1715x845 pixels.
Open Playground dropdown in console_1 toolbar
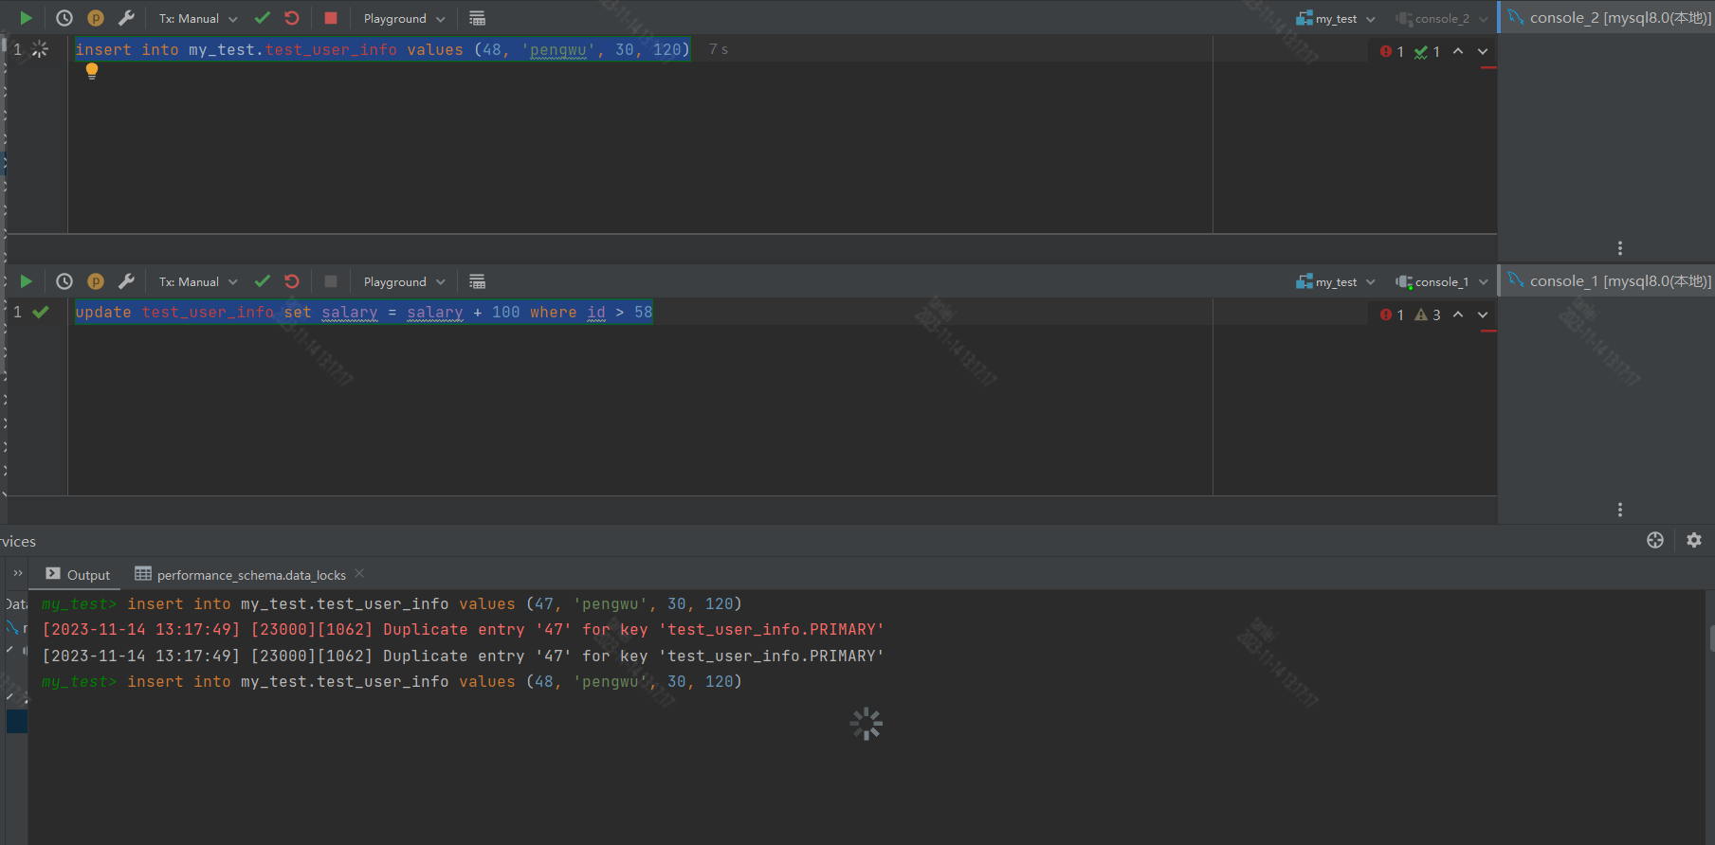[404, 281]
